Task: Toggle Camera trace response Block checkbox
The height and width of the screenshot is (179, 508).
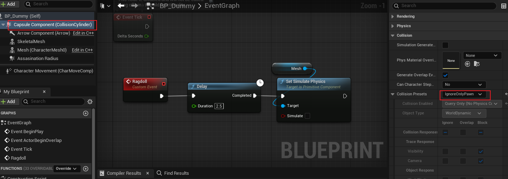Action: [x=481, y=161]
